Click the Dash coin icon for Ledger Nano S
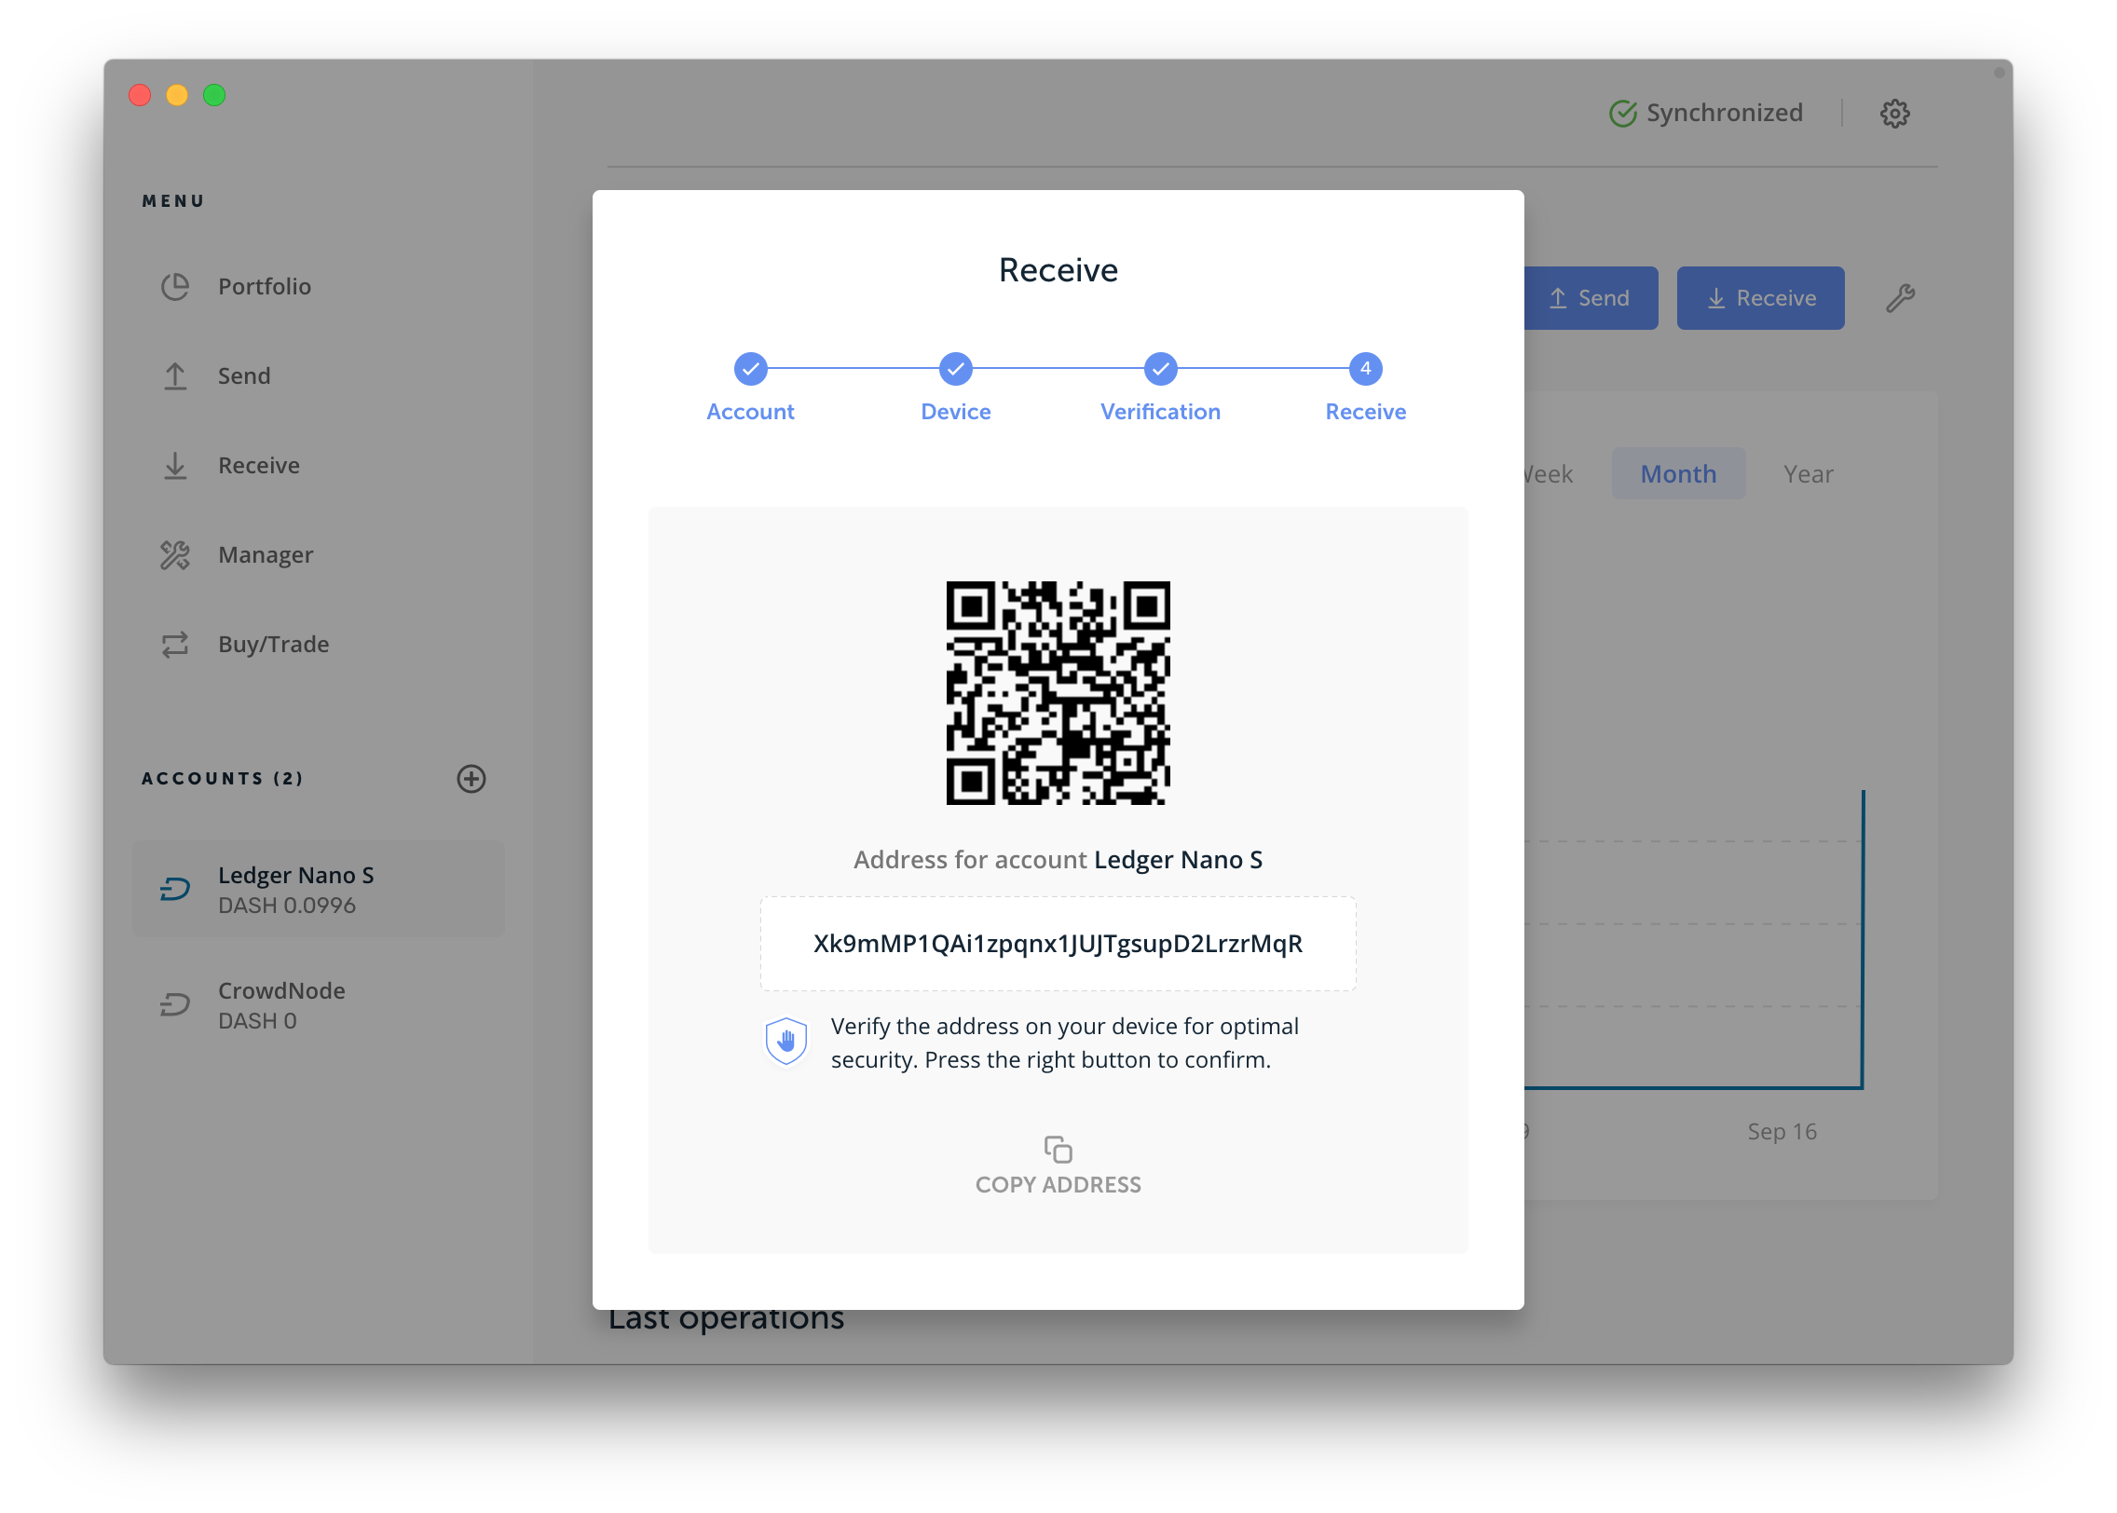The width and height of the screenshot is (2117, 1513). click(x=175, y=889)
